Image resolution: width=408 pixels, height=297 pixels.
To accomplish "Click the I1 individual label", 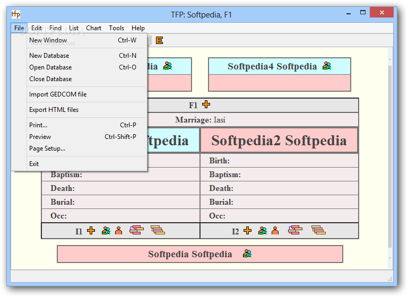I will point(79,231).
